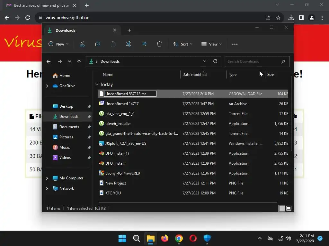
Task: Switch to Large icons view layout icon
Action: pos(289,208)
